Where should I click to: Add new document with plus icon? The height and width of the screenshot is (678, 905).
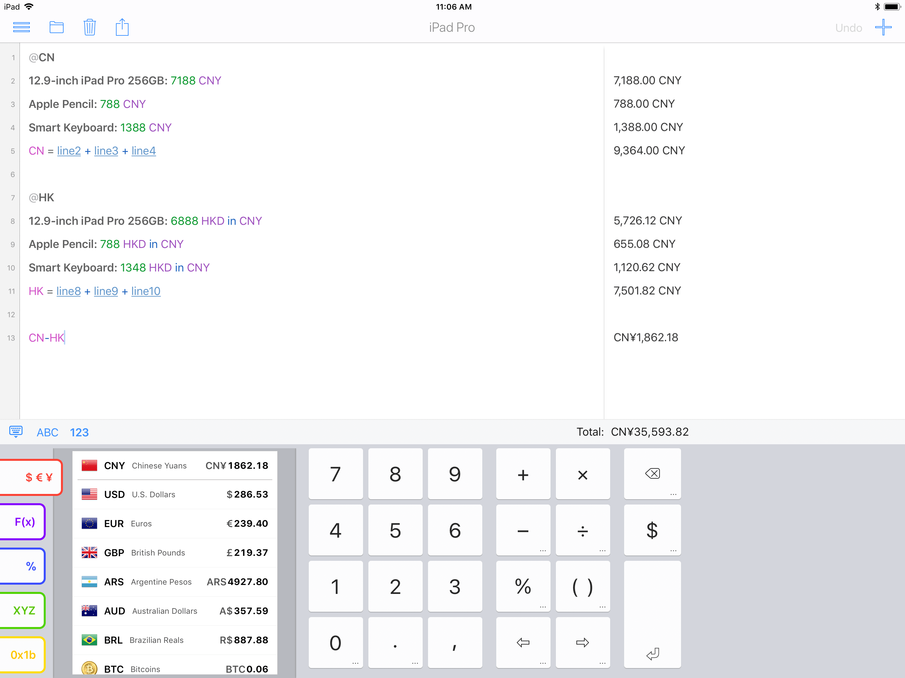point(883,27)
